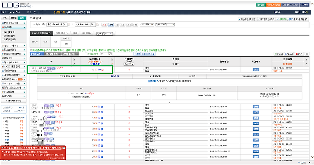Click the blue plus icon in the 115.91 row
Screen dimensions: 314x165
pos(102,129)
